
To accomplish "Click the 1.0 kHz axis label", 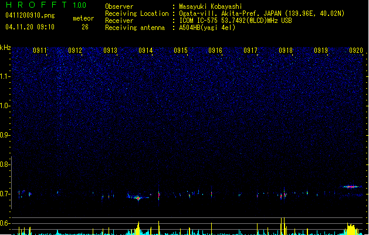I will 5,106.
